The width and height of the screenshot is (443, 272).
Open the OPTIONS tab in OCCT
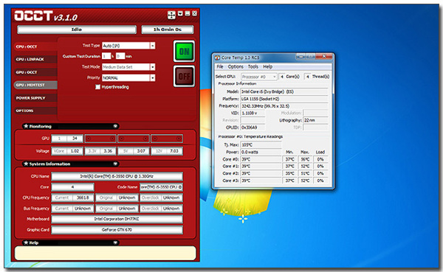pos(35,111)
